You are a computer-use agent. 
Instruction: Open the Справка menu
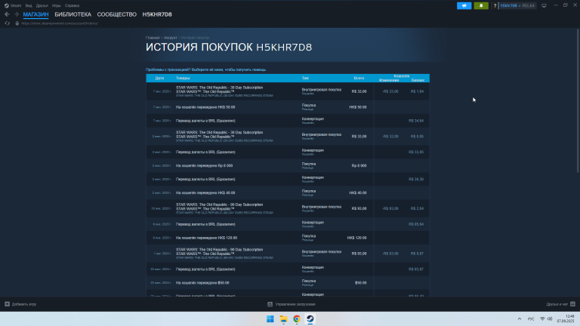72,5
